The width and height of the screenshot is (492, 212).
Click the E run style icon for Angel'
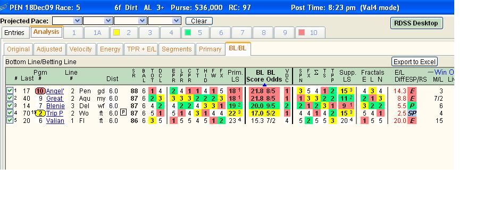tap(412, 91)
